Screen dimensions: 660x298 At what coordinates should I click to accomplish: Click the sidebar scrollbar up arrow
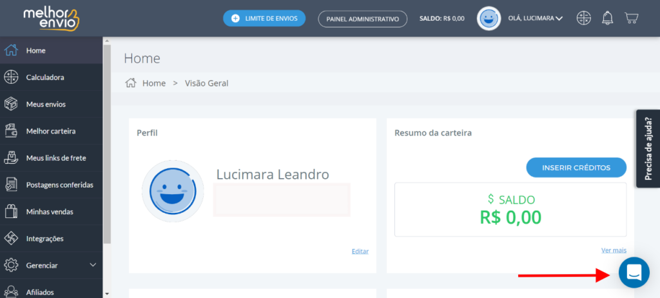point(107,41)
